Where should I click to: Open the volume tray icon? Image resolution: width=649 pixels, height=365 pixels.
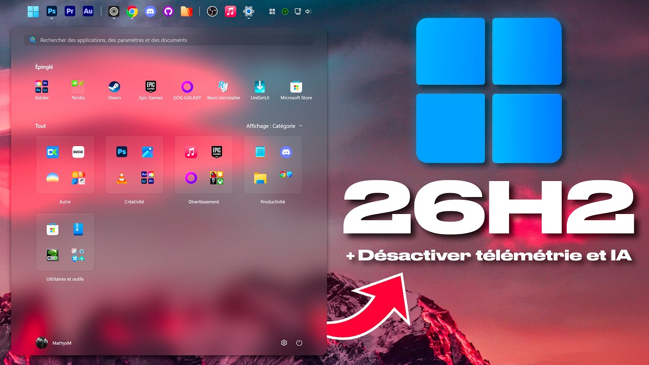309,11
